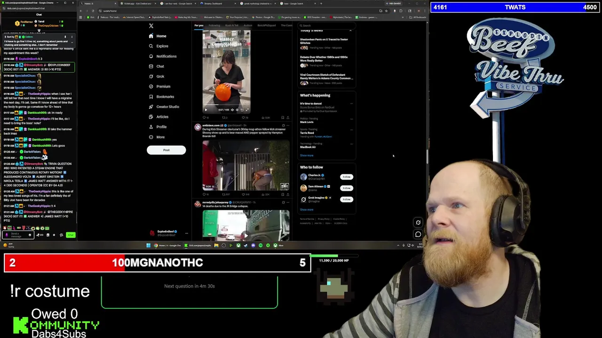The height and width of the screenshot is (338, 602).
Task: Open the antislave.com pepper spray video
Action: click(246, 165)
